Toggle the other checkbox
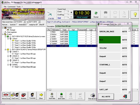Viewport: 140px width, 105px height. click(43, 25)
